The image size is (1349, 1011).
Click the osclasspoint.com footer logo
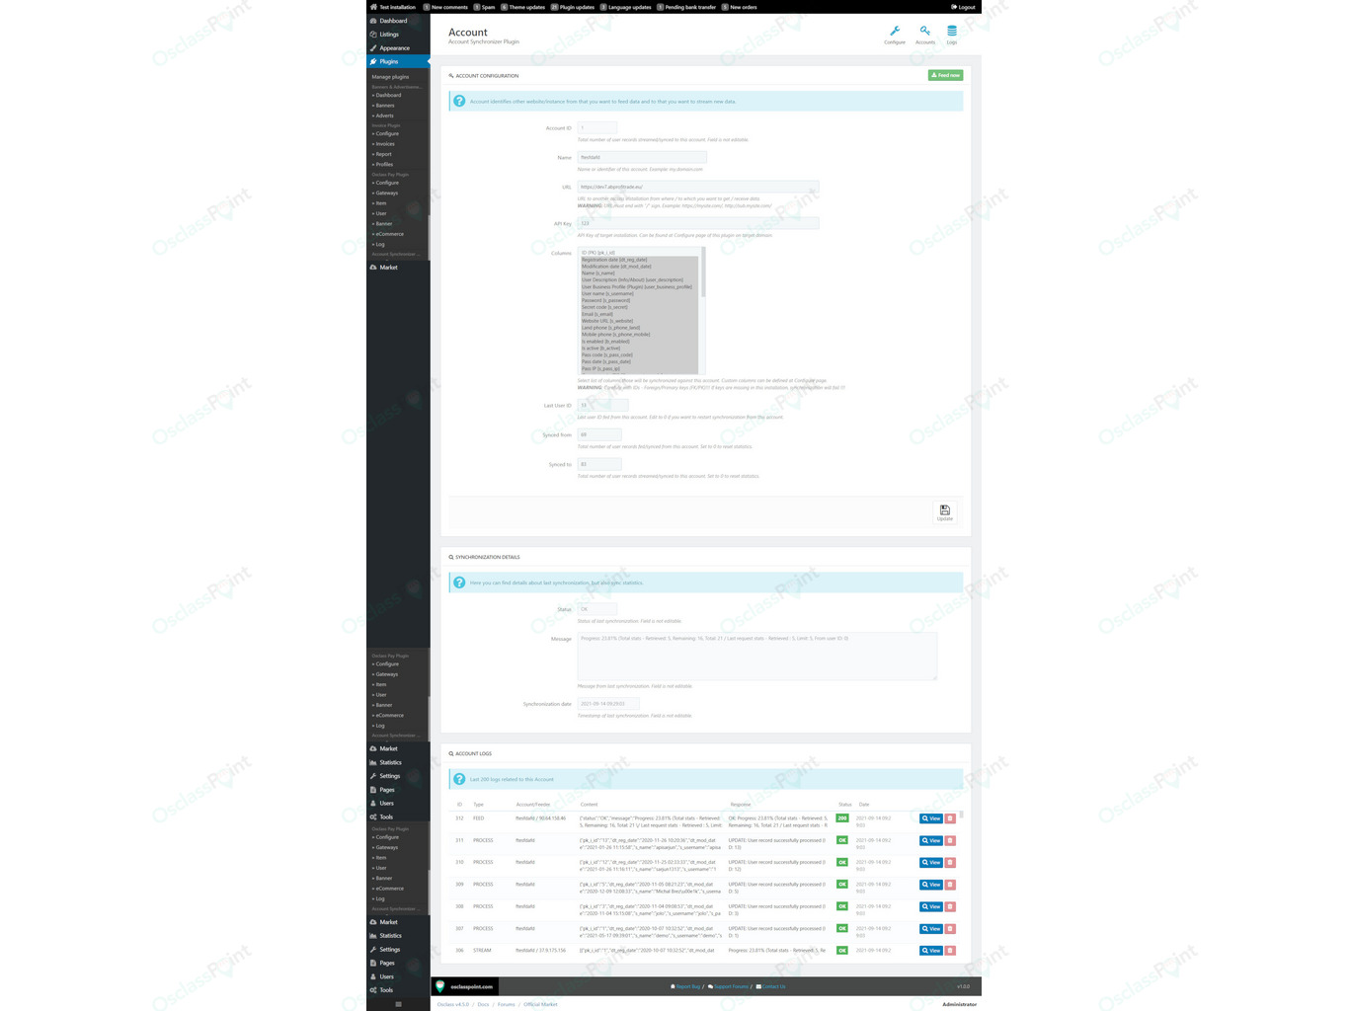click(x=464, y=986)
